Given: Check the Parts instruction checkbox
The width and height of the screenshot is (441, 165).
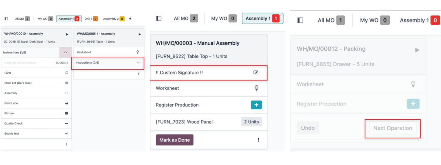Looking at the screenshot, I should pyautogui.click(x=66, y=73).
